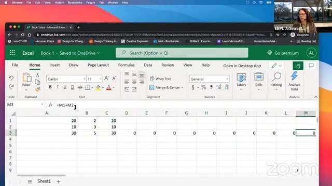Apply comma style format
The image size is (332, 186).
(211, 87)
